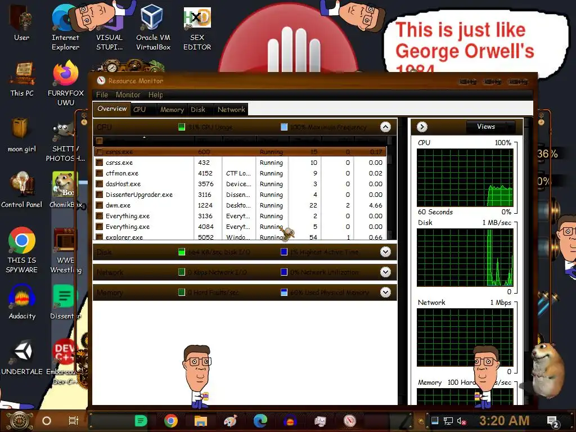576x432 pixels.
Task: Select the Oracle VM VirtualBox desktop icon
Action: coord(153,27)
